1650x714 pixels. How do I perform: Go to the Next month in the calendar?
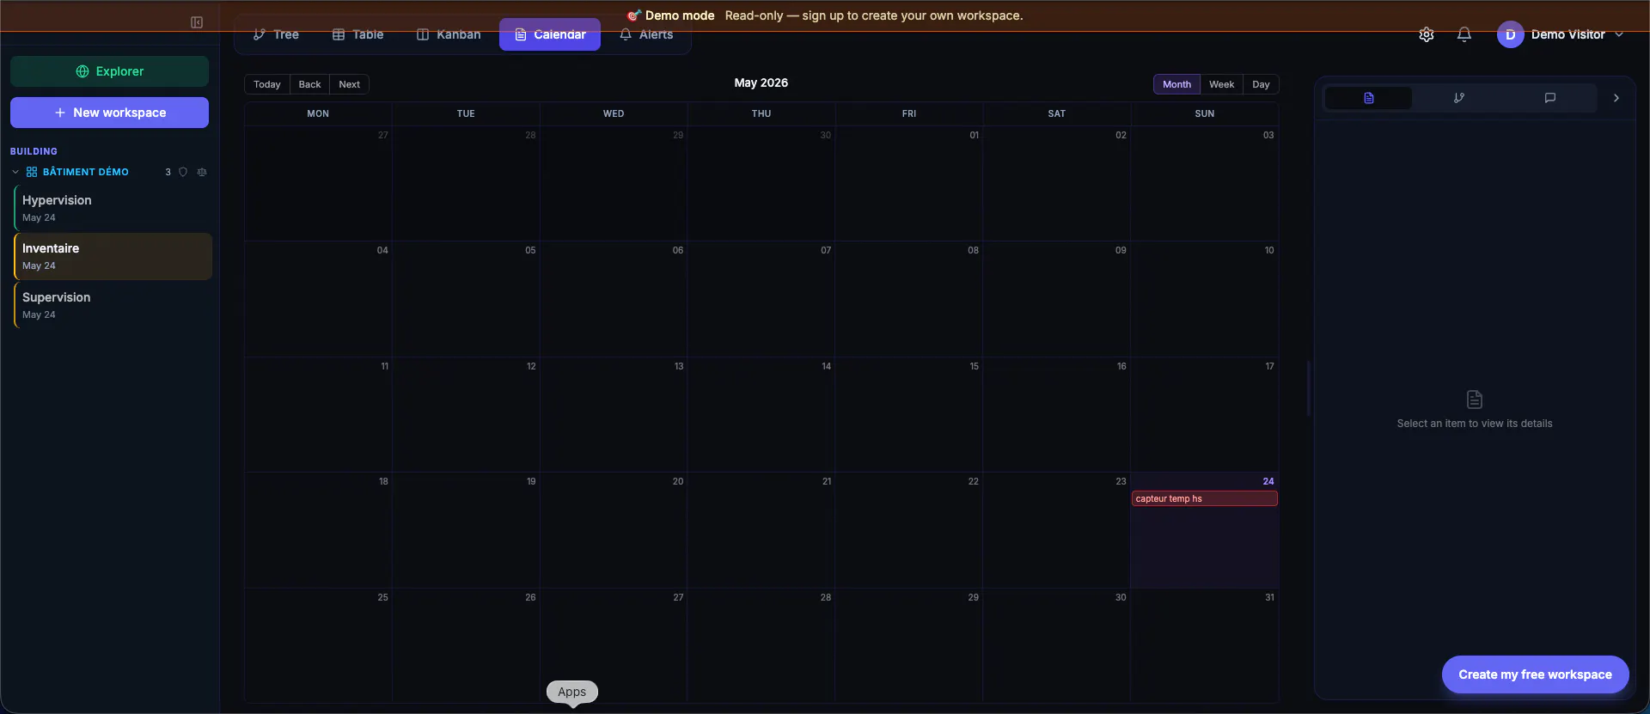click(x=349, y=84)
